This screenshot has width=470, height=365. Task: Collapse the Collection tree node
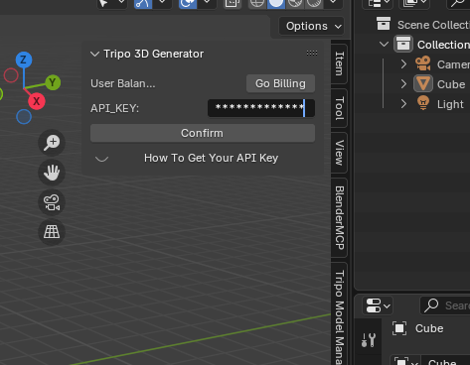point(384,44)
